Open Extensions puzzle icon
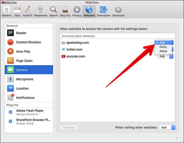This screenshot has height=143, width=184. click(x=103, y=9)
